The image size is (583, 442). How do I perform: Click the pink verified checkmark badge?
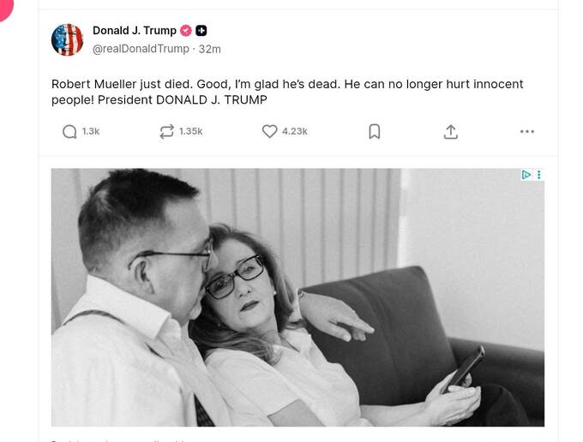pos(185,31)
